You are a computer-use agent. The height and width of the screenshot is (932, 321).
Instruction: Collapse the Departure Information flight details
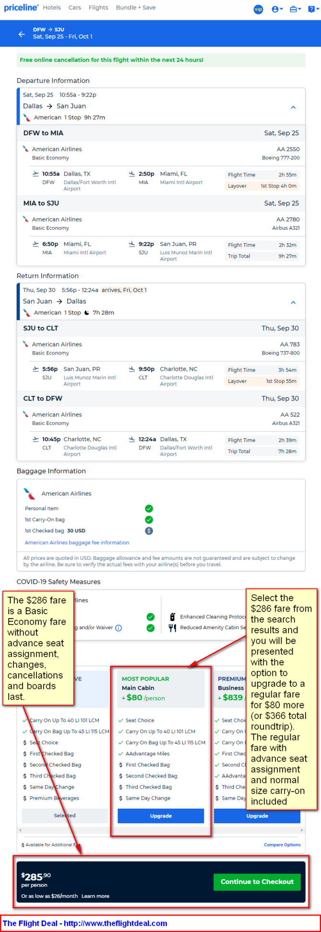pos(293,107)
